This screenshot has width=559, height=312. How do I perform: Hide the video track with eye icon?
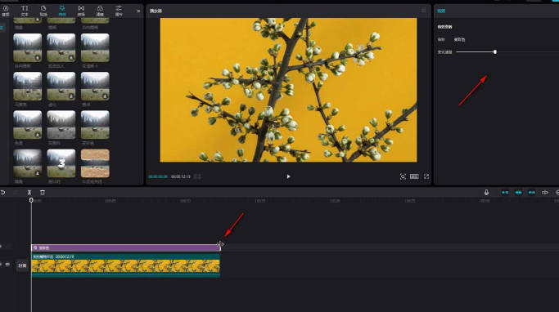coord(7,265)
